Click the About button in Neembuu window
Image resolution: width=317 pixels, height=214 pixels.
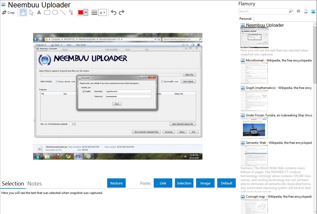[182, 132]
